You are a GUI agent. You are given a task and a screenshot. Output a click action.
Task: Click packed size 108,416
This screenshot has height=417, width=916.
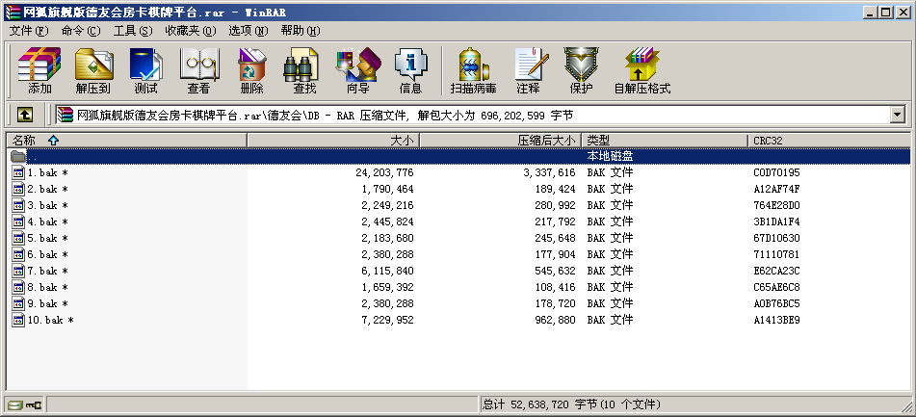555,287
